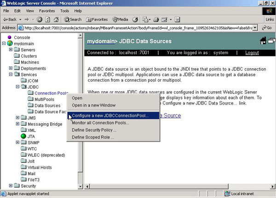Image resolution: width=276 pixels, height=198 pixels.
Task: Collapse the Services tree node
Action: click(11, 74)
